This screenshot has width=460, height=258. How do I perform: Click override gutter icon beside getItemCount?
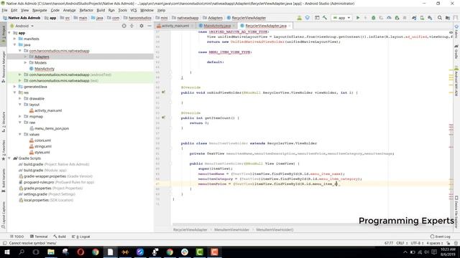click(x=163, y=118)
